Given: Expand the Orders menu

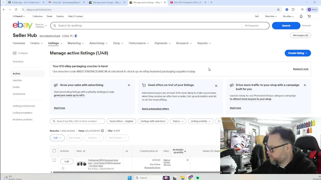Looking at the screenshot, I should (x=37, y=43).
